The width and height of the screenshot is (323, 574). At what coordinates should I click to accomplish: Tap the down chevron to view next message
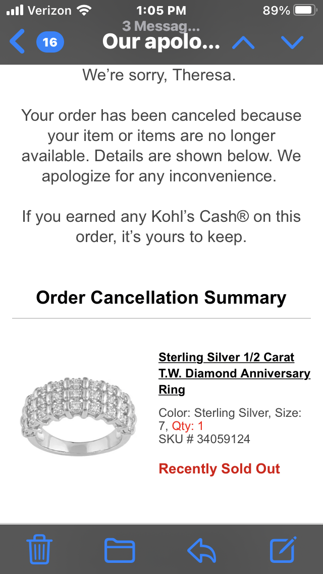coord(292,42)
